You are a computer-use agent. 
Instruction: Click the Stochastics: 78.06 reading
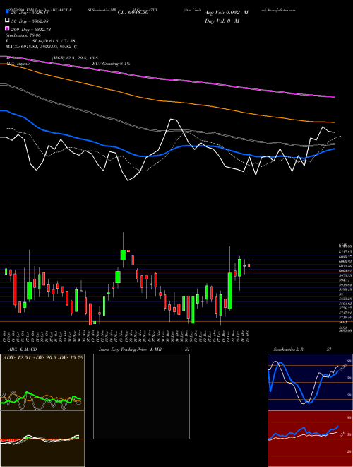(x=23, y=35)
